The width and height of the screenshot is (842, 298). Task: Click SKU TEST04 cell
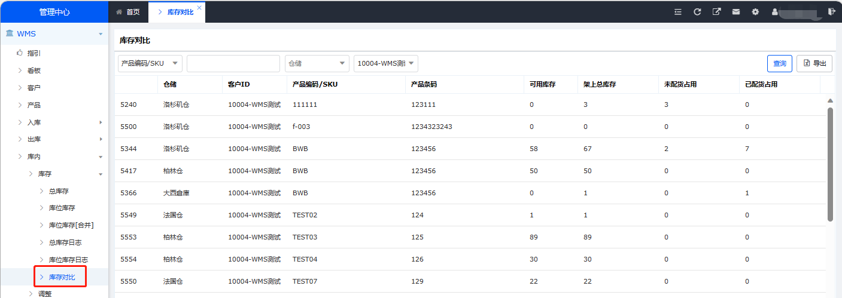click(305, 259)
